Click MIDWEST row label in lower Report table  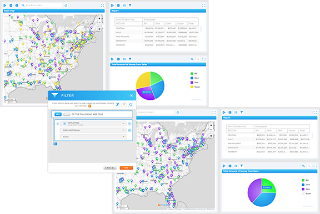[x=232, y=152]
